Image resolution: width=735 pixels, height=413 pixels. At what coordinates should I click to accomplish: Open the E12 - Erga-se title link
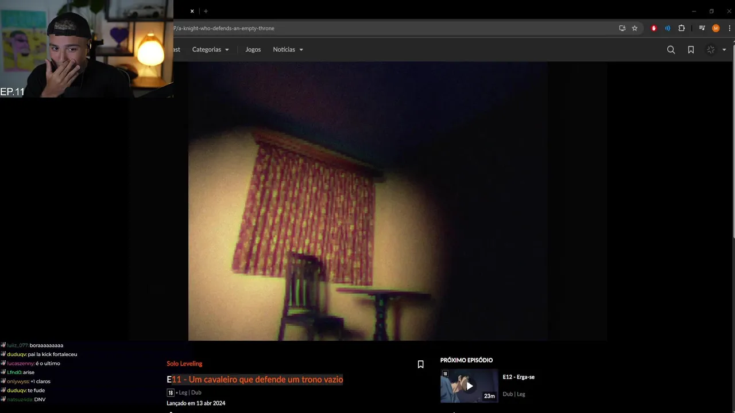tap(519, 377)
